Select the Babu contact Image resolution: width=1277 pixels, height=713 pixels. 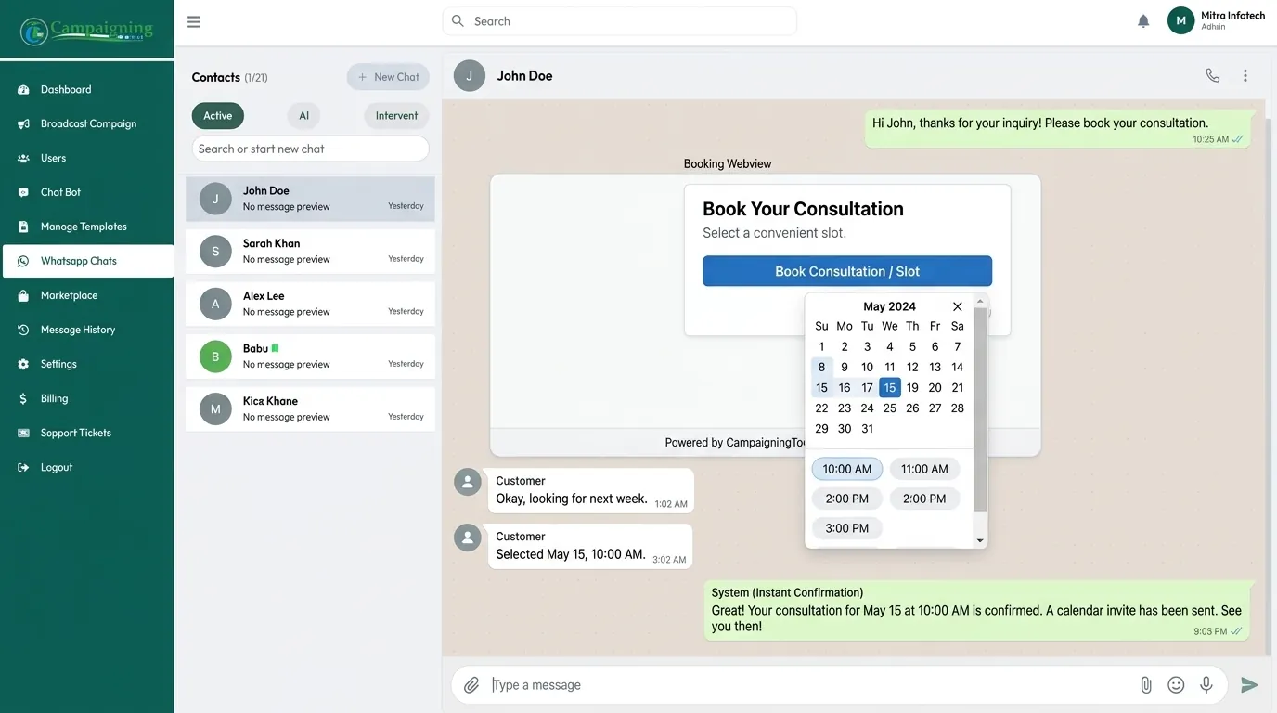click(310, 356)
